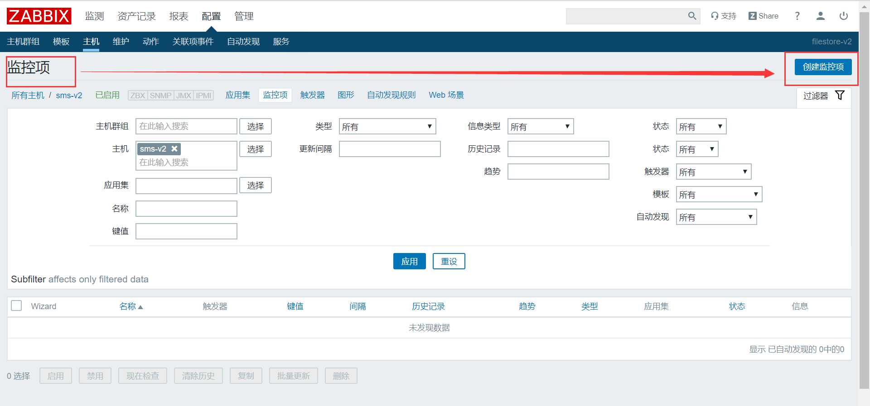Sort by 键值 column
The width and height of the screenshot is (870, 406).
[x=295, y=306]
